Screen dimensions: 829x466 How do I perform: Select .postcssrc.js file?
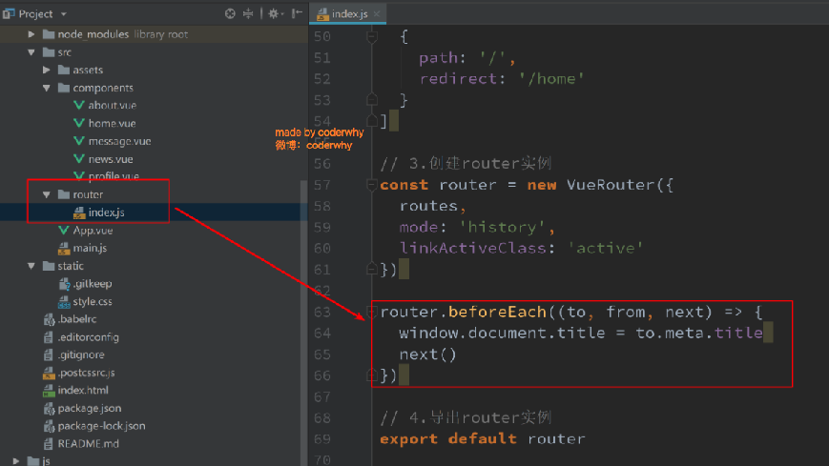click(86, 373)
